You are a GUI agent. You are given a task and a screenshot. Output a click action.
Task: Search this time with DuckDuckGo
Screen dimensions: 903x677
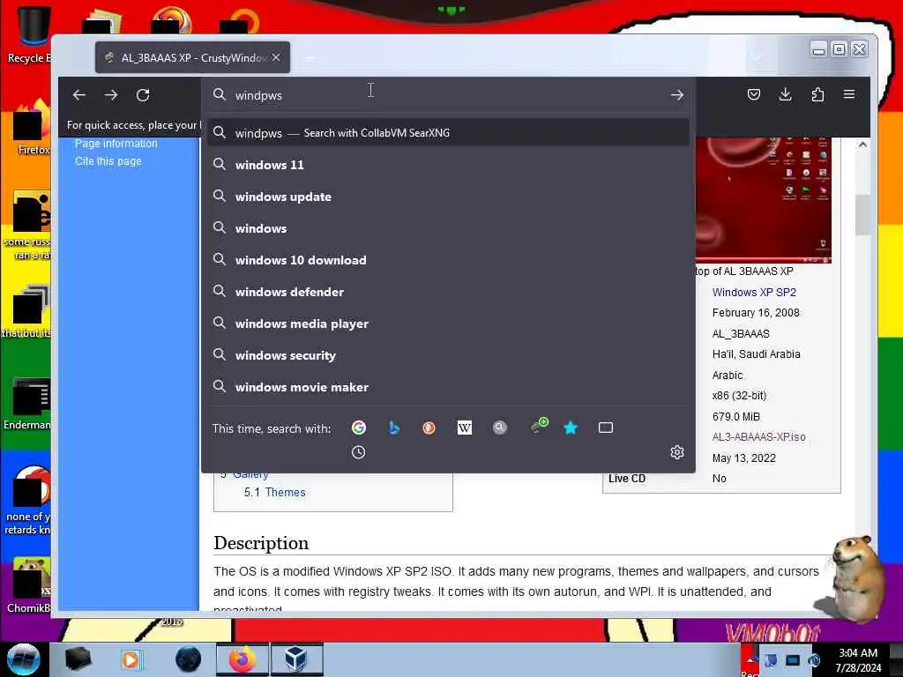pyautogui.click(x=429, y=428)
